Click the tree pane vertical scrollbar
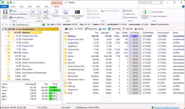The width and height of the screenshot is (185, 109). pyautogui.click(x=60, y=51)
